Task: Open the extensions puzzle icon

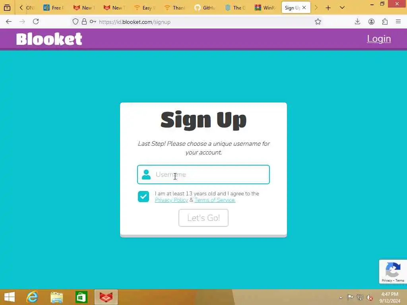Action: pos(385,22)
